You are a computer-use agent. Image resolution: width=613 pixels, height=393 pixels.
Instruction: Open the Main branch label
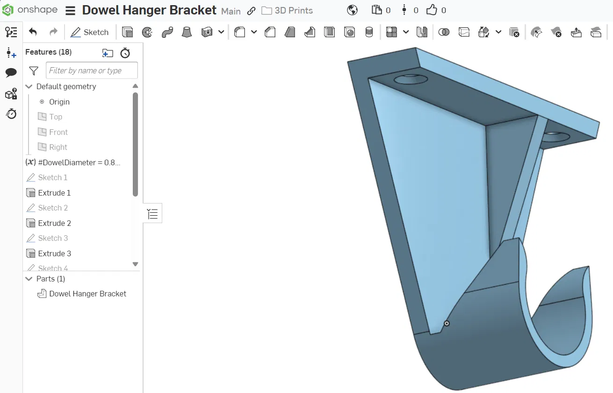tap(231, 11)
